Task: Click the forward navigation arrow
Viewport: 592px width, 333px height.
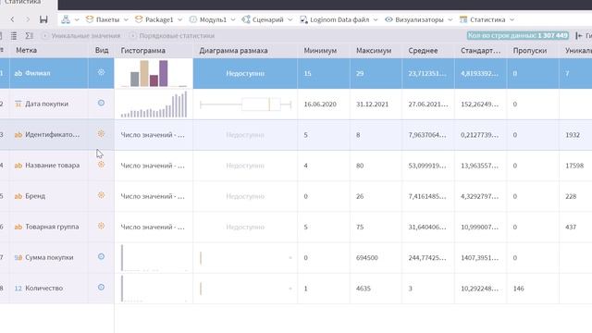Action: click(x=28, y=19)
